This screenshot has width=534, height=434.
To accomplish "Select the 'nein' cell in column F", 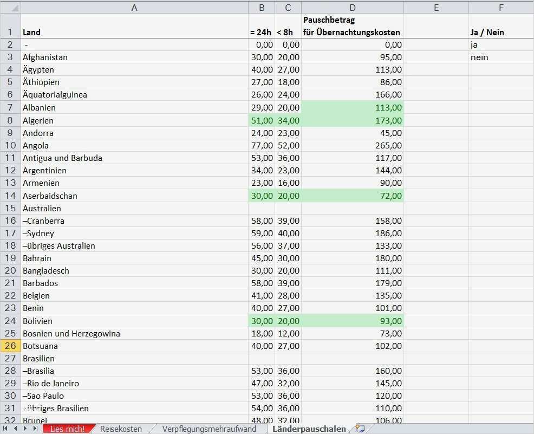I will pyautogui.click(x=502, y=57).
